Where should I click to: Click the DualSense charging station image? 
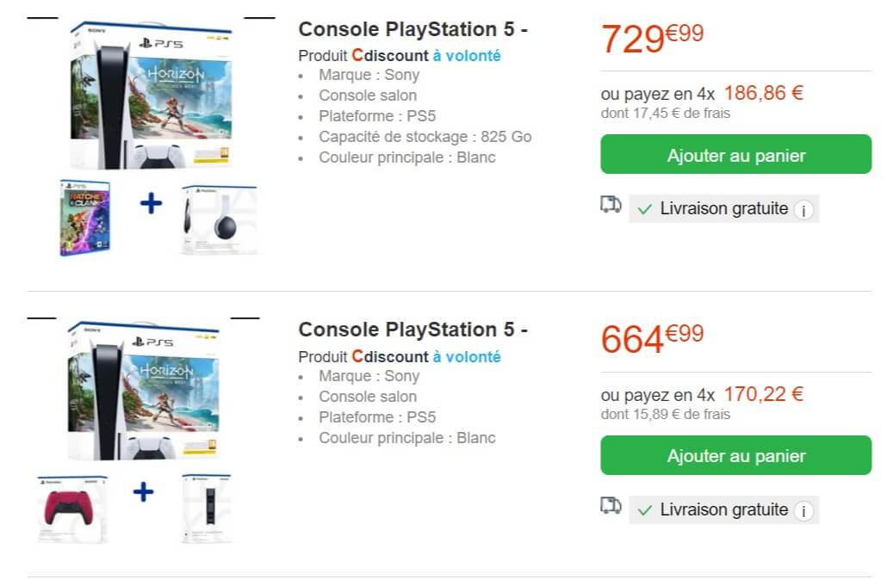tap(206, 508)
